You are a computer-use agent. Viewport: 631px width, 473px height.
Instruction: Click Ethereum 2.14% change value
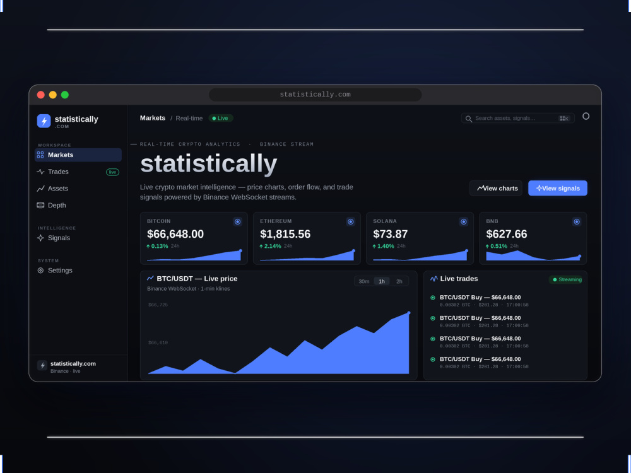pos(271,246)
